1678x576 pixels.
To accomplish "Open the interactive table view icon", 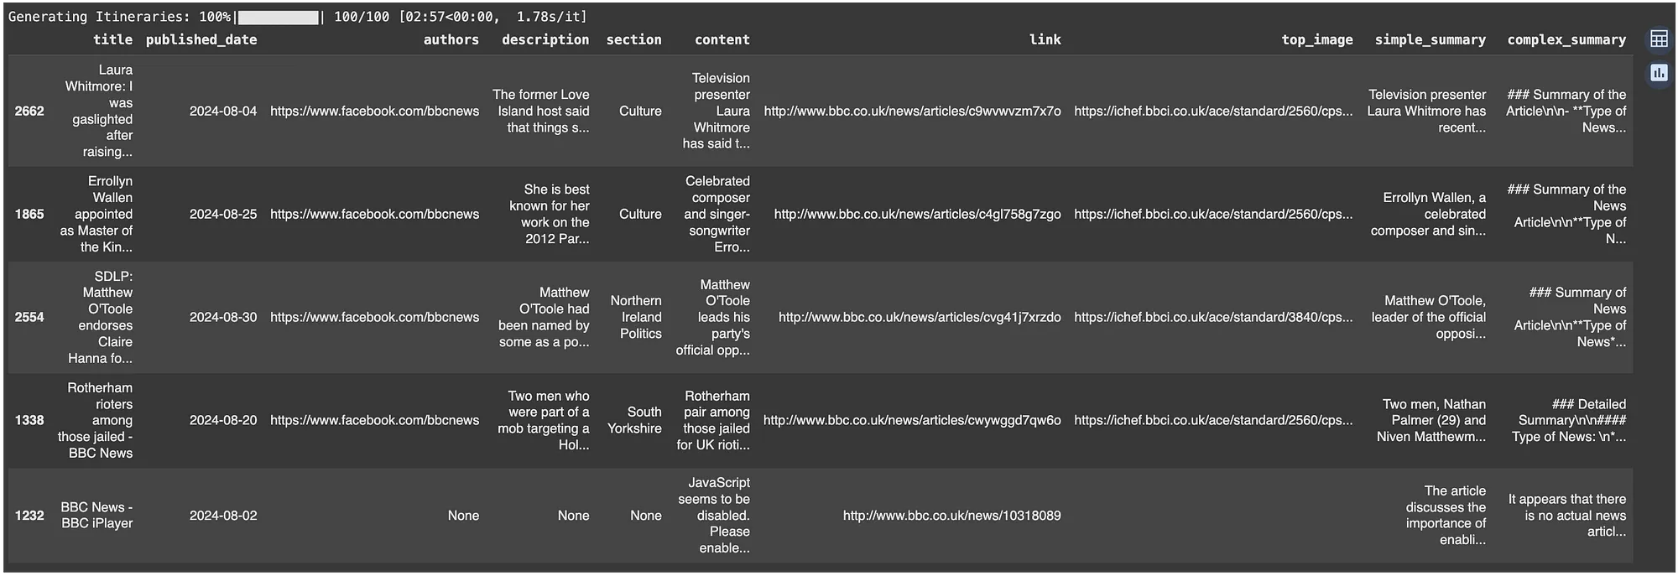I will (1659, 39).
